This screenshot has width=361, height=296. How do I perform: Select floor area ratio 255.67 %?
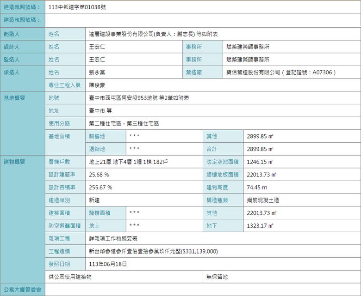(100, 187)
